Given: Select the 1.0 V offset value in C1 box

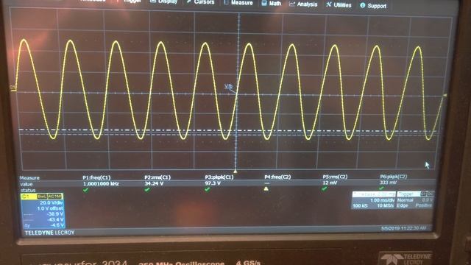Looking at the screenshot, I should click(x=51, y=208).
